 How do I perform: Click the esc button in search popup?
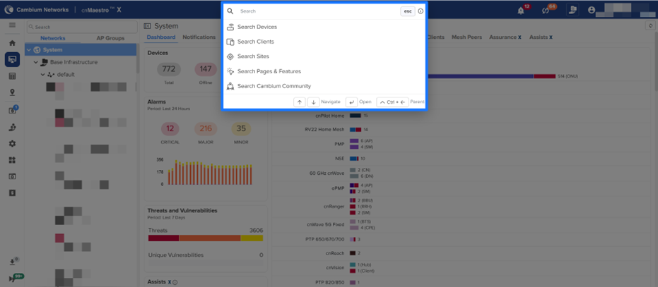408,11
